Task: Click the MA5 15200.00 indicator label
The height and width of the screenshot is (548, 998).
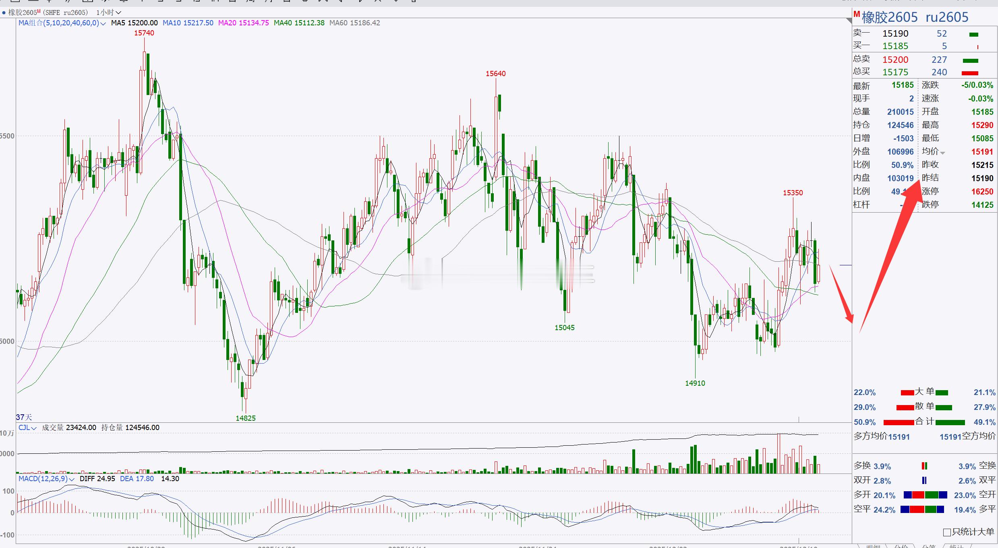Action: (134, 23)
